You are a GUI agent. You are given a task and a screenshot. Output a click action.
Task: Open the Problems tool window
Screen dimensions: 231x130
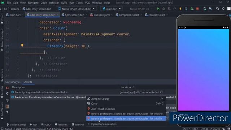click(x=61, y=125)
